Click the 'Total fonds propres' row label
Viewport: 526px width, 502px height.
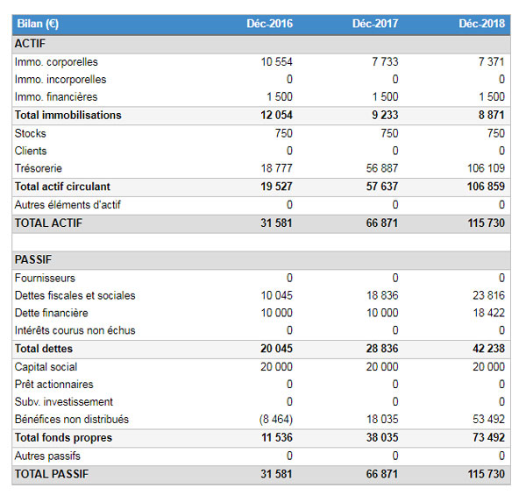[x=63, y=438]
